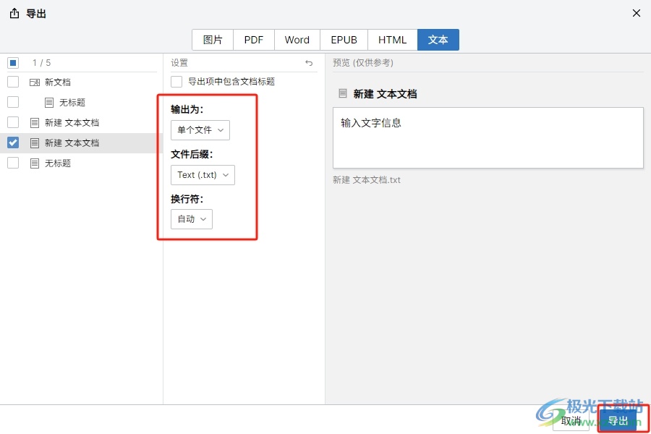Click the blue 导出 button

coord(618,421)
